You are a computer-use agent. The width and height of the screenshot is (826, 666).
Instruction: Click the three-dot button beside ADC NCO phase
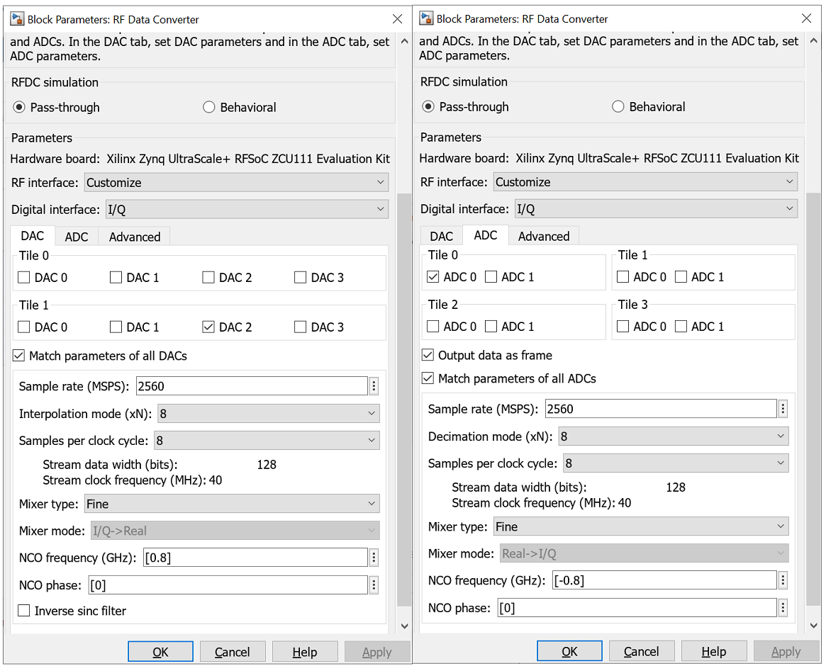coord(783,608)
